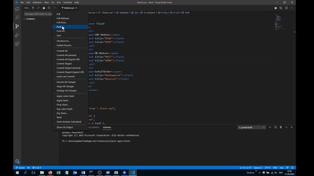Click the diamond git icon in source control header
The image size is (314, 176).
pyautogui.click(x=44, y=8)
